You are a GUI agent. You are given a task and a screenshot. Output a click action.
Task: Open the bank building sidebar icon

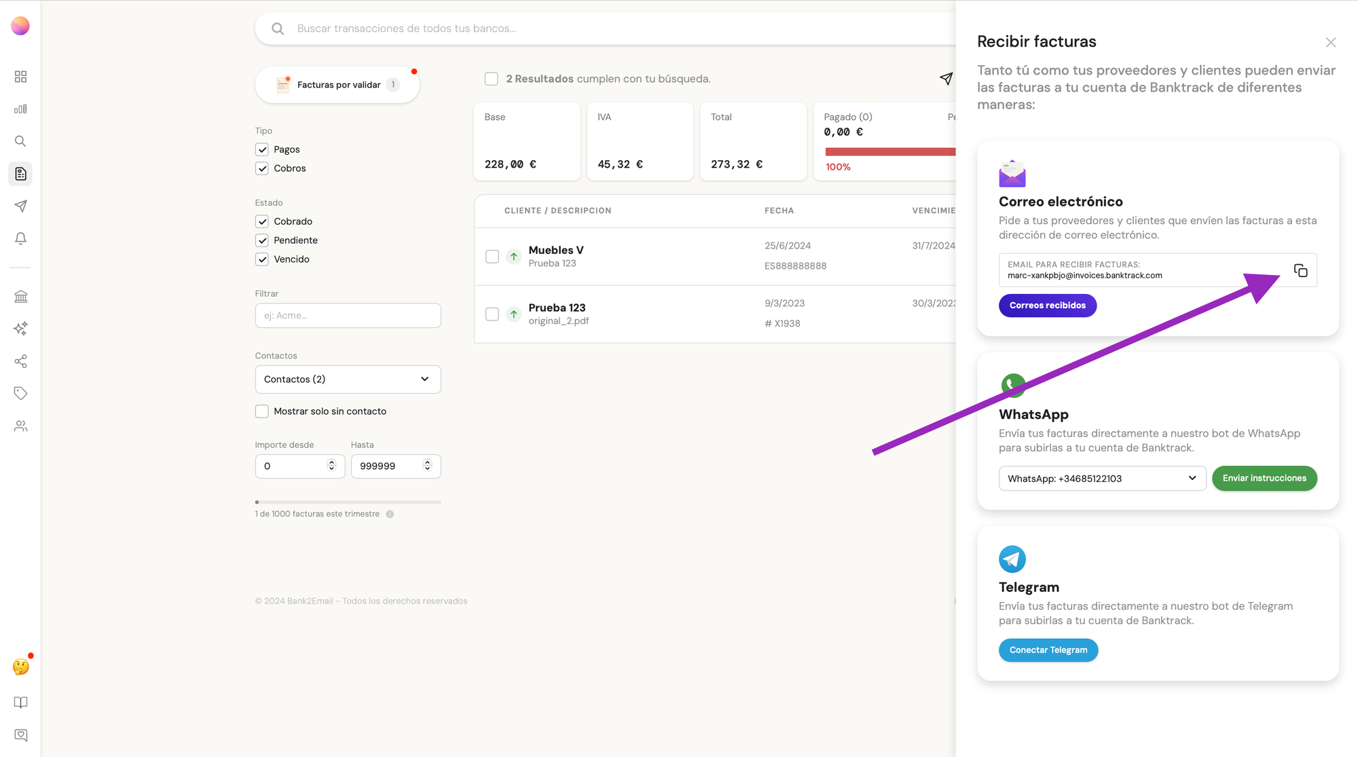click(x=21, y=297)
